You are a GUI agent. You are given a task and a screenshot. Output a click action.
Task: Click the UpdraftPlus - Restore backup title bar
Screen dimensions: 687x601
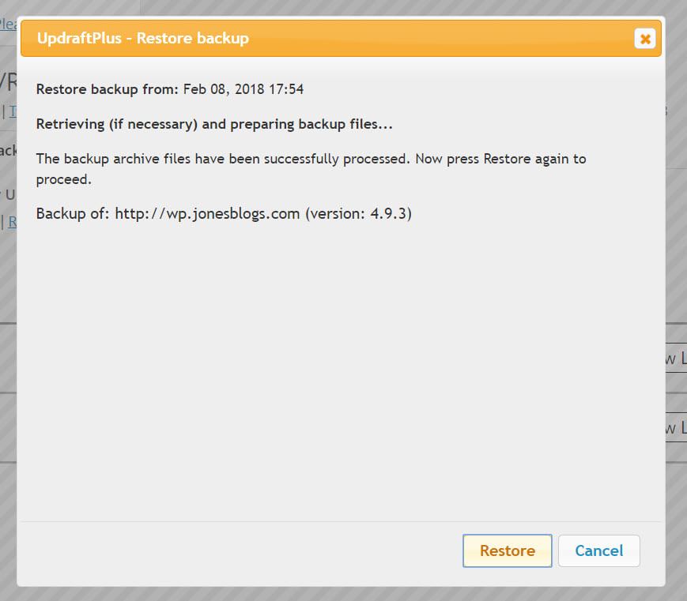[x=341, y=38]
